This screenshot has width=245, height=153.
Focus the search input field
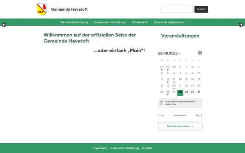point(176,9)
